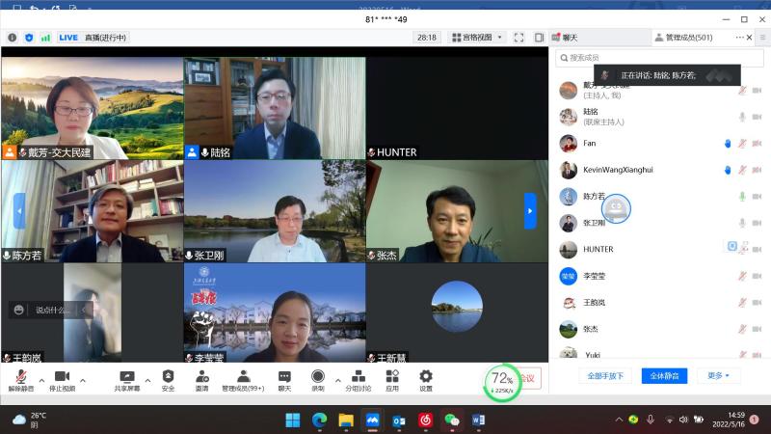The image size is (771, 434).
Task: Click LIVE 直播(进行中) status
Action: (93, 38)
